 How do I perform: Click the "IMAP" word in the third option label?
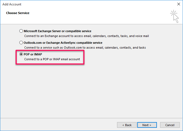tap(38, 54)
